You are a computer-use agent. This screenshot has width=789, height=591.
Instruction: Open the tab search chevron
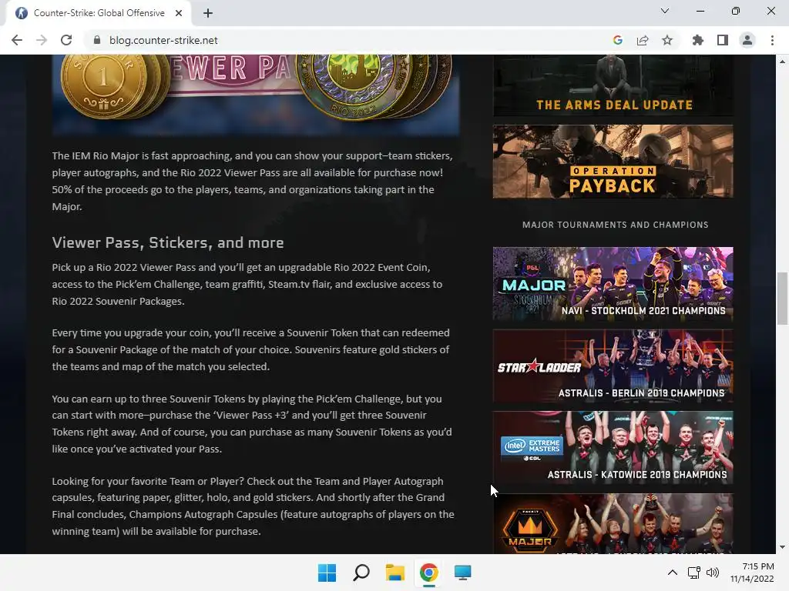665,11
